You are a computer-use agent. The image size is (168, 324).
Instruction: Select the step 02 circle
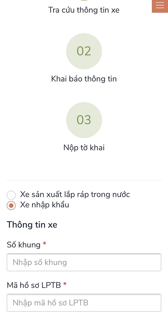point(84,51)
